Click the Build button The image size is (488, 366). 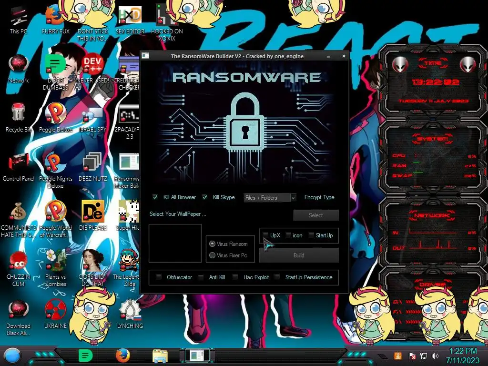299,255
